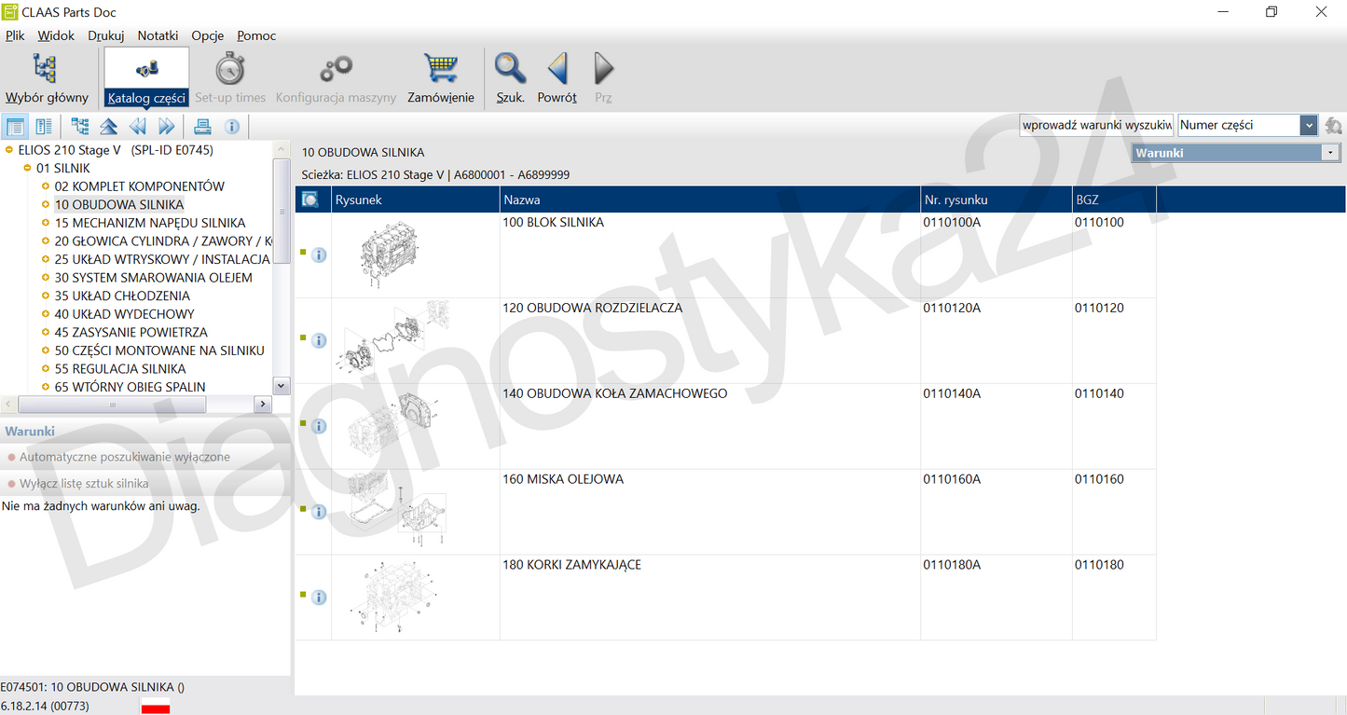Click the Nr. rysunku column header
The image size is (1347, 715).
(996, 199)
